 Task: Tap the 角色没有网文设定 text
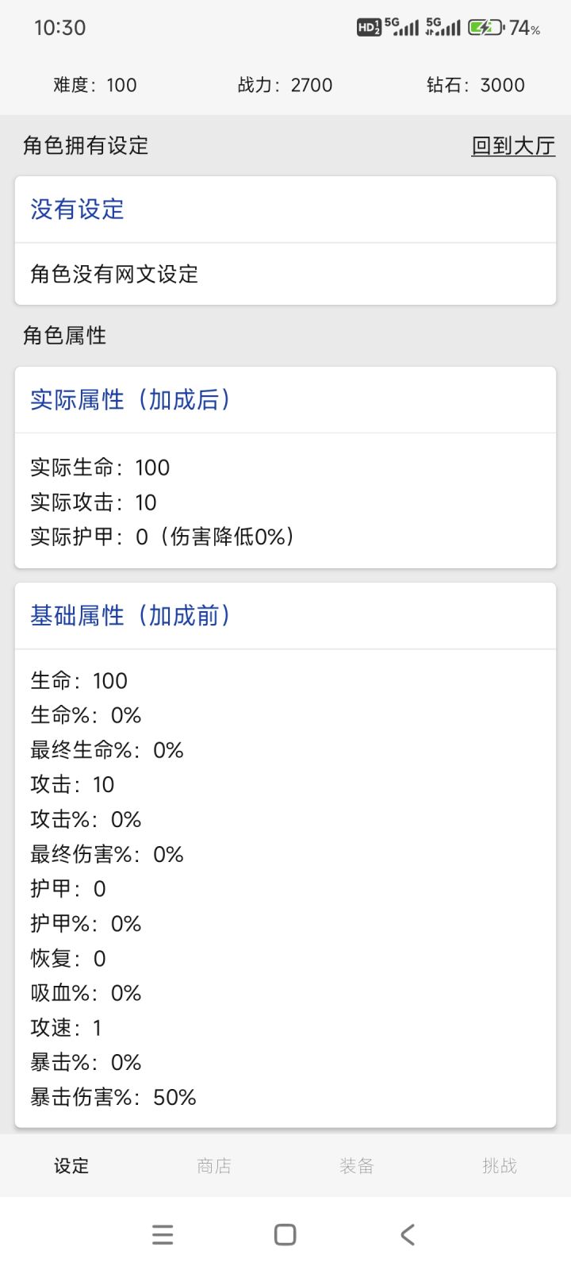click(x=114, y=275)
